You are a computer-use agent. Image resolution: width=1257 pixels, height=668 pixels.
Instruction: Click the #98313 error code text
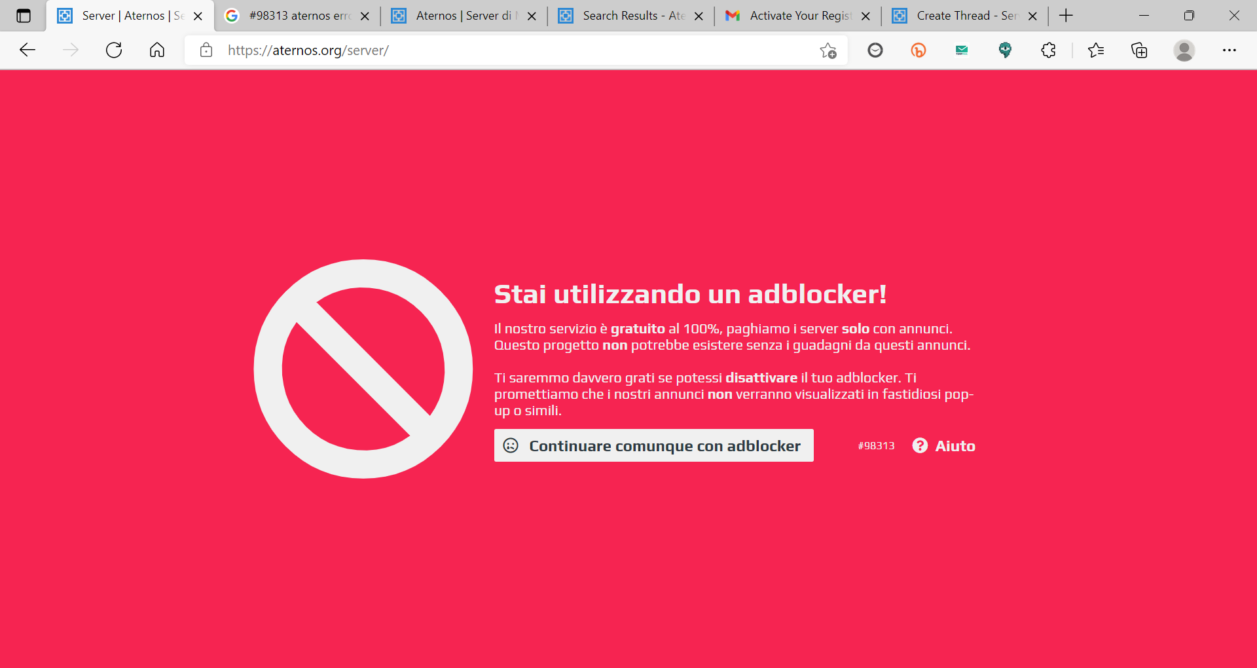pos(876,446)
